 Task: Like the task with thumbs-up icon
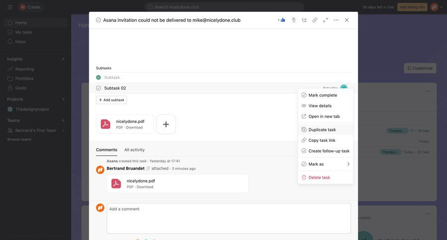click(x=282, y=20)
